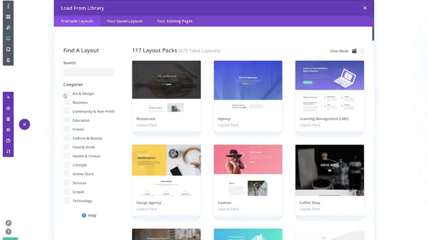Tick the Technology category checkbox

click(x=67, y=201)
